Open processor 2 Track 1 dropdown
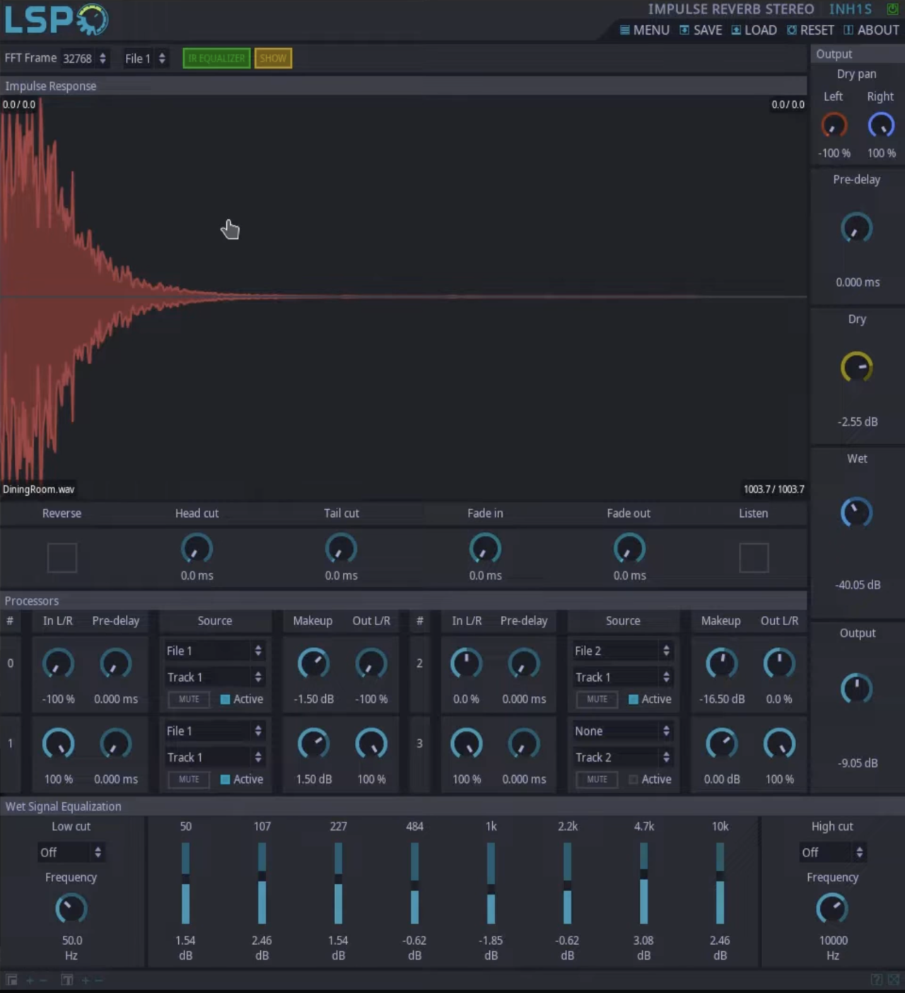This screenshot has height=993, width=905. [x=622, y=677]
